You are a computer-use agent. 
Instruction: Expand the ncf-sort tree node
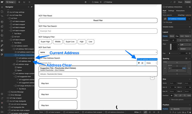tap(11, 37)
